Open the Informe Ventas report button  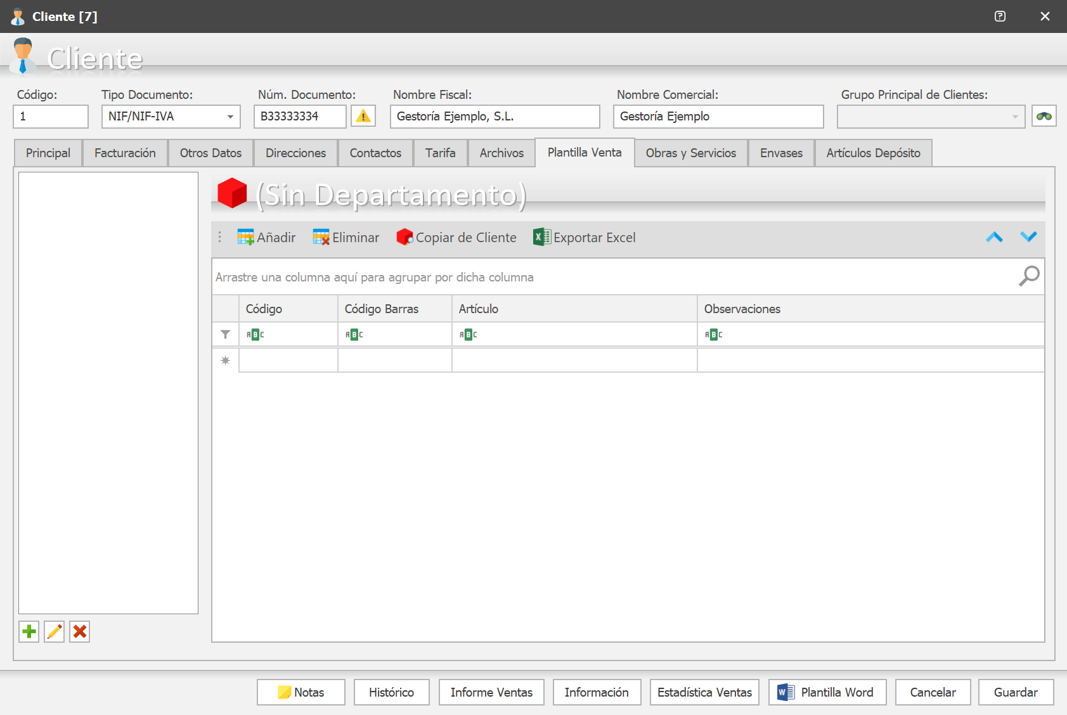[491, 692]
